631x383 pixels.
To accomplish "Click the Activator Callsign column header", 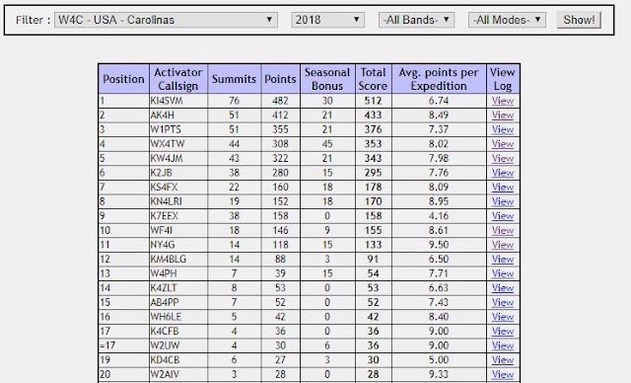I will (x=178, y=79).
